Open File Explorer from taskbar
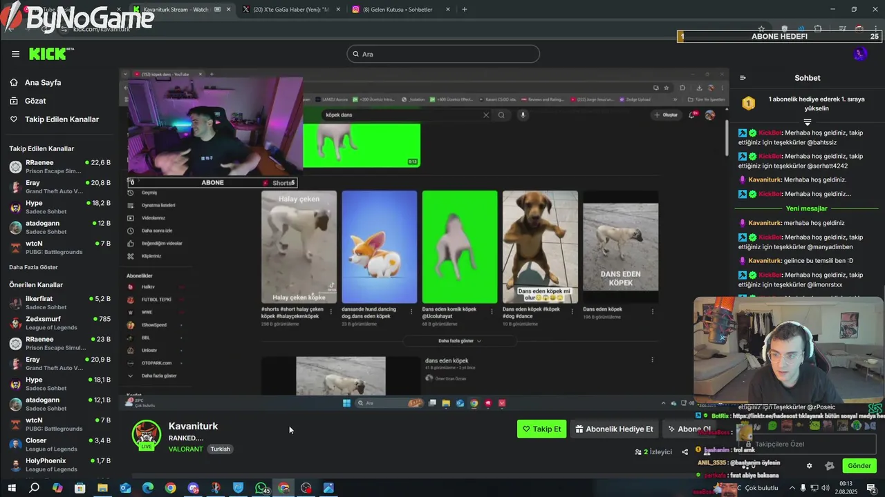 point(102,488)
